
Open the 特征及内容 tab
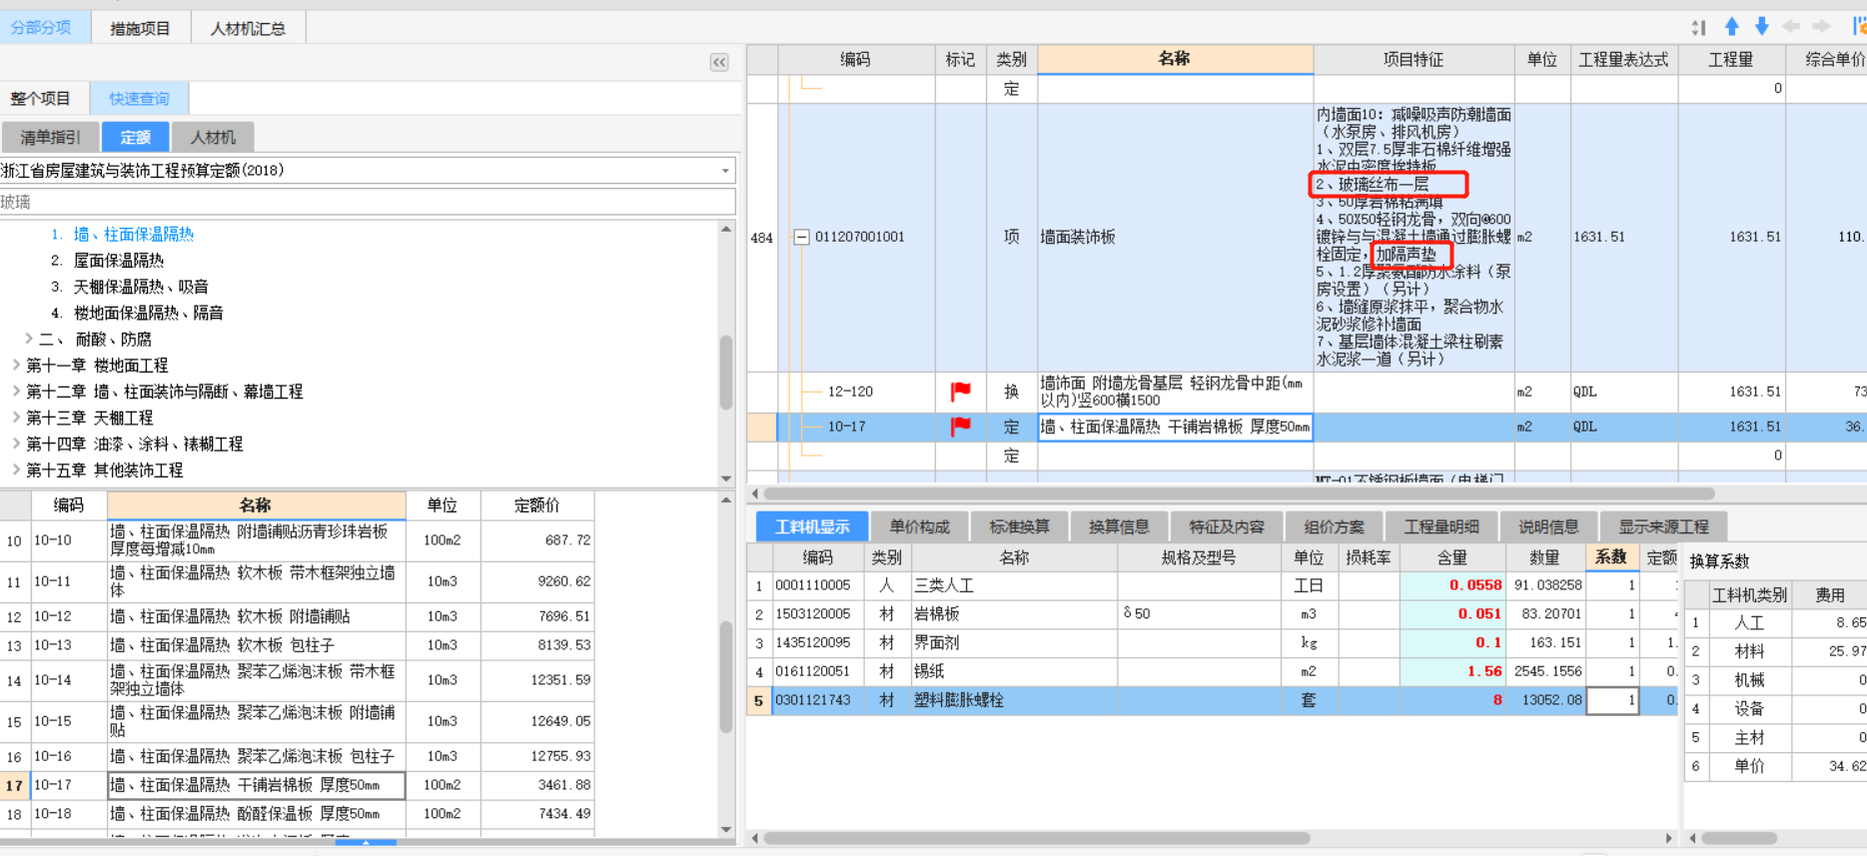click(1227, 526)
